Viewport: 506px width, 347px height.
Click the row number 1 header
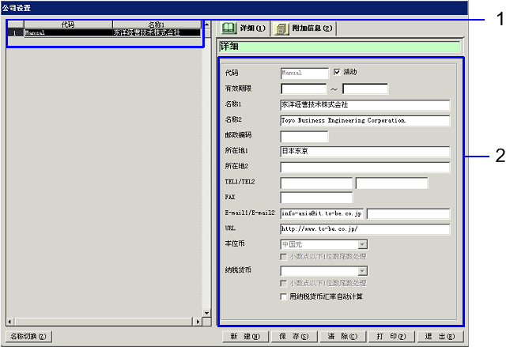[x=15, y=33]
